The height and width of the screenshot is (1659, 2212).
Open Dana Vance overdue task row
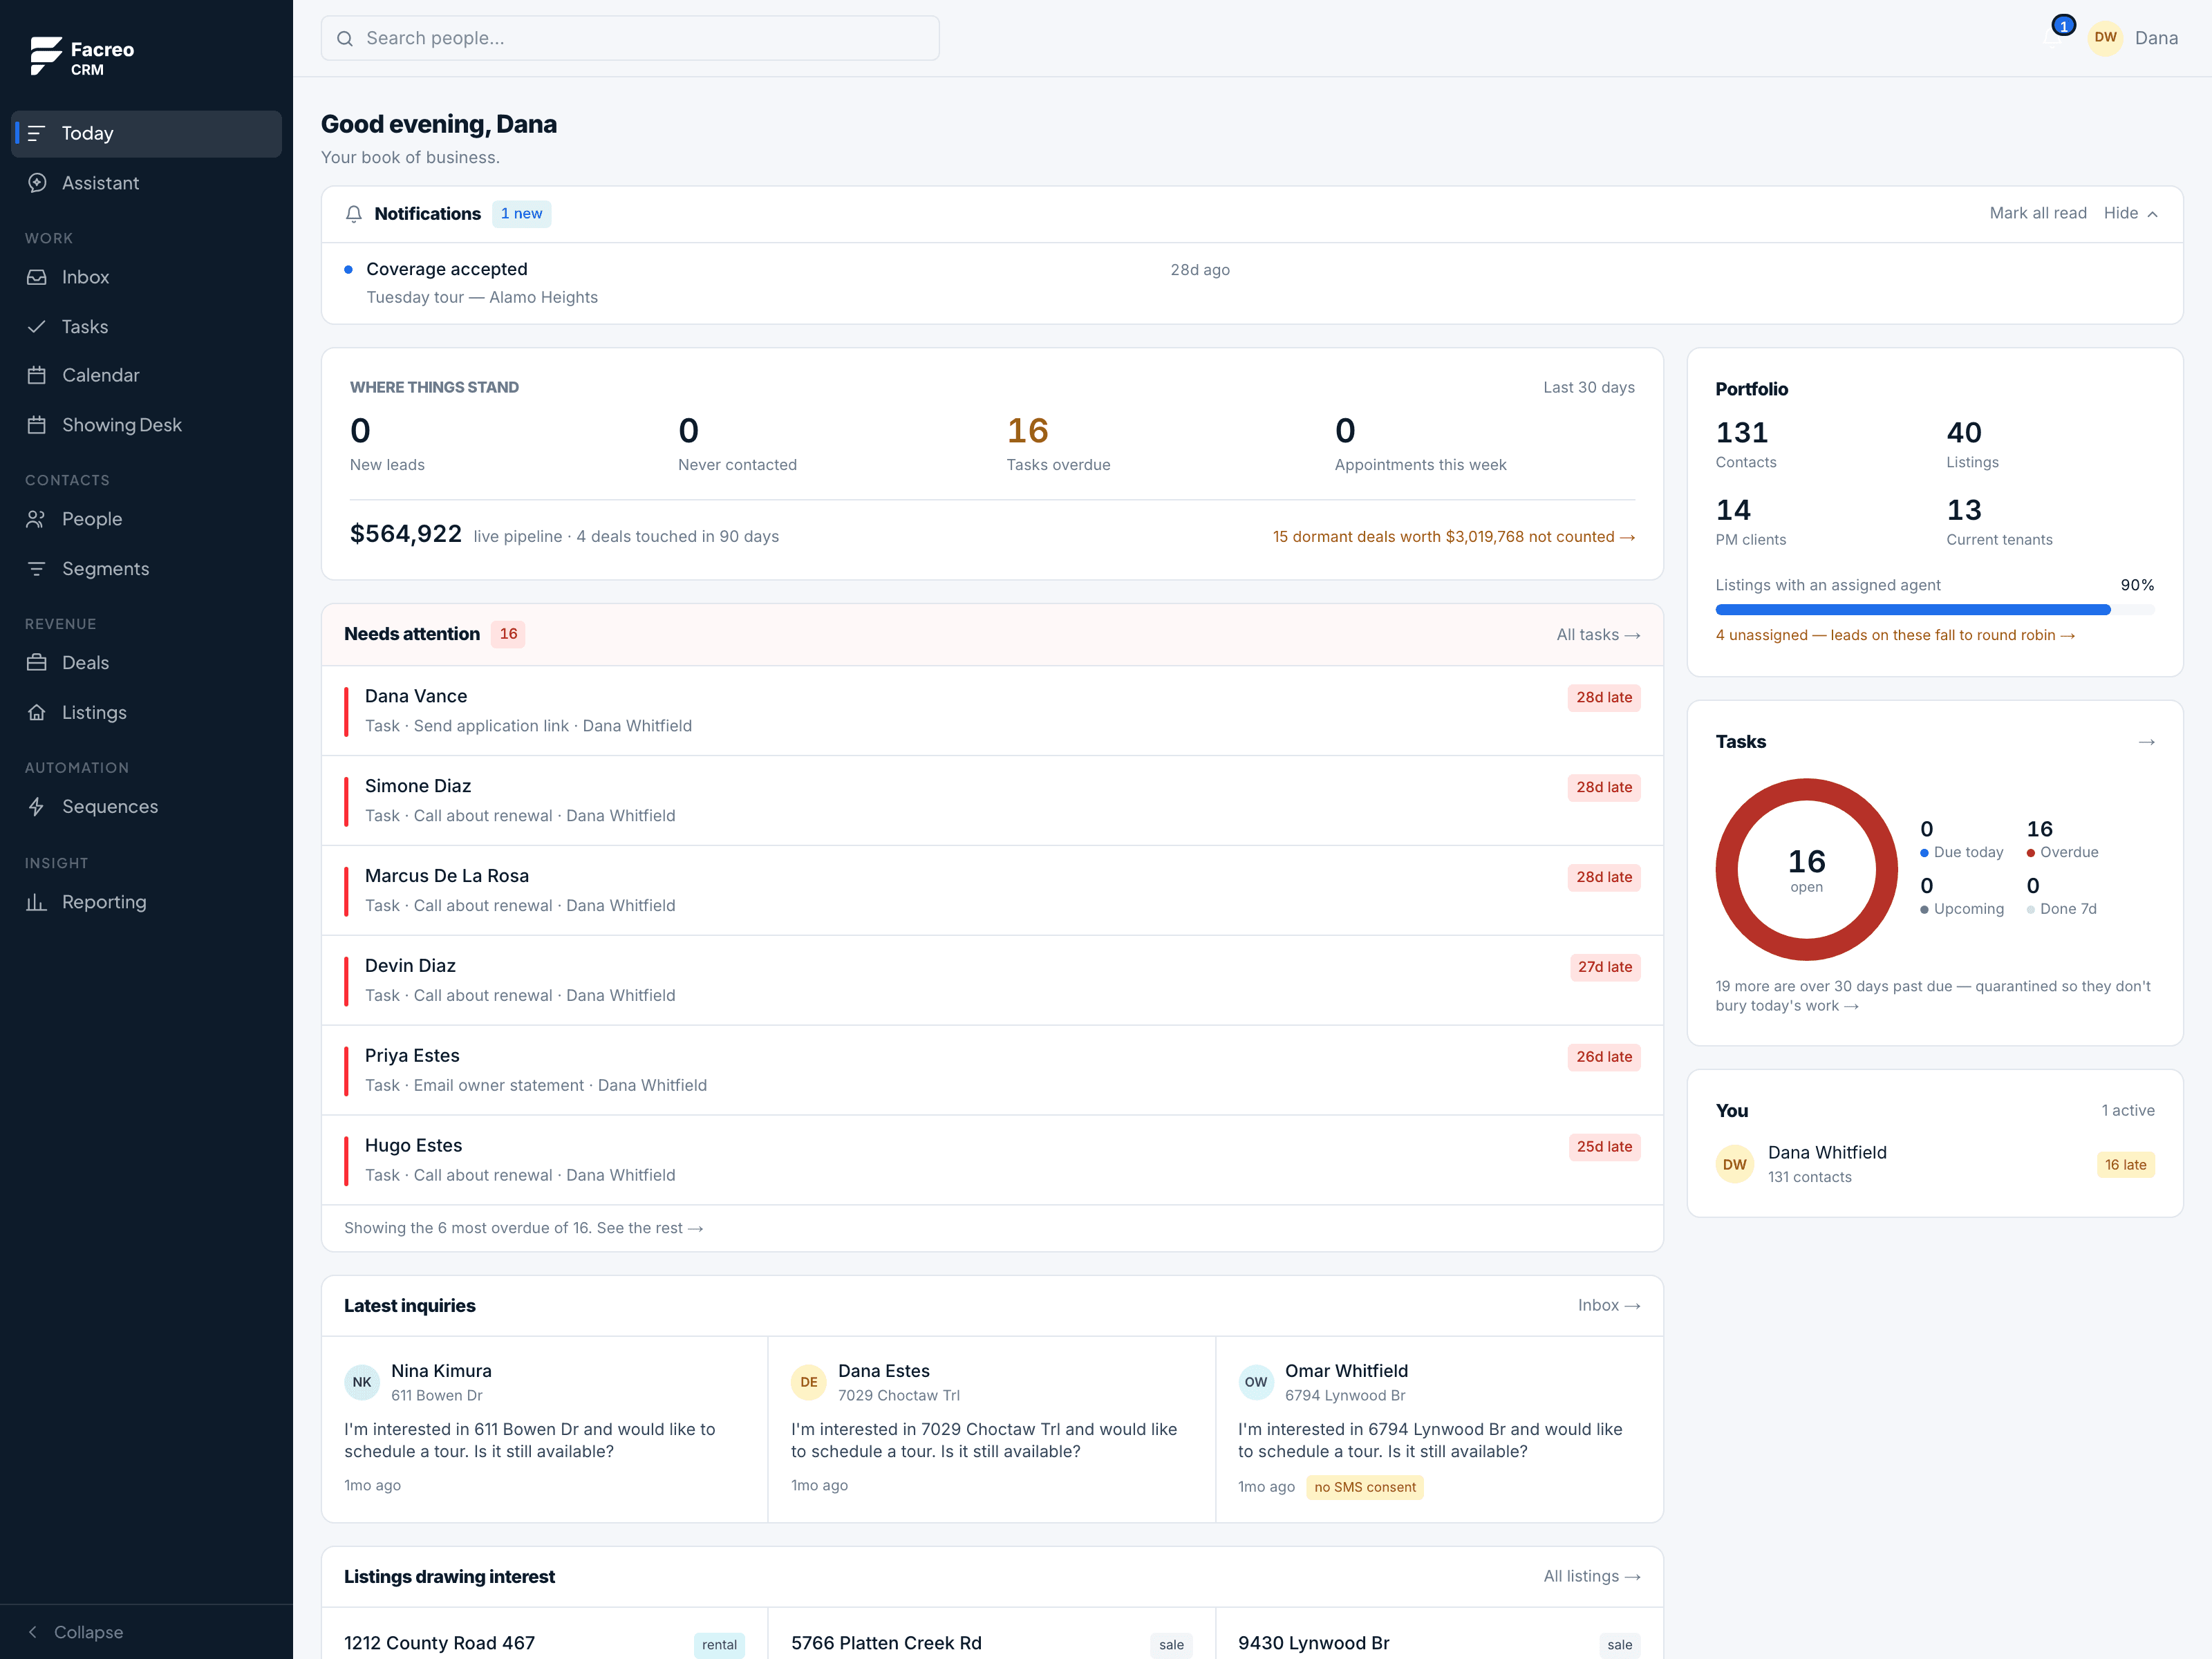[992, 711]
